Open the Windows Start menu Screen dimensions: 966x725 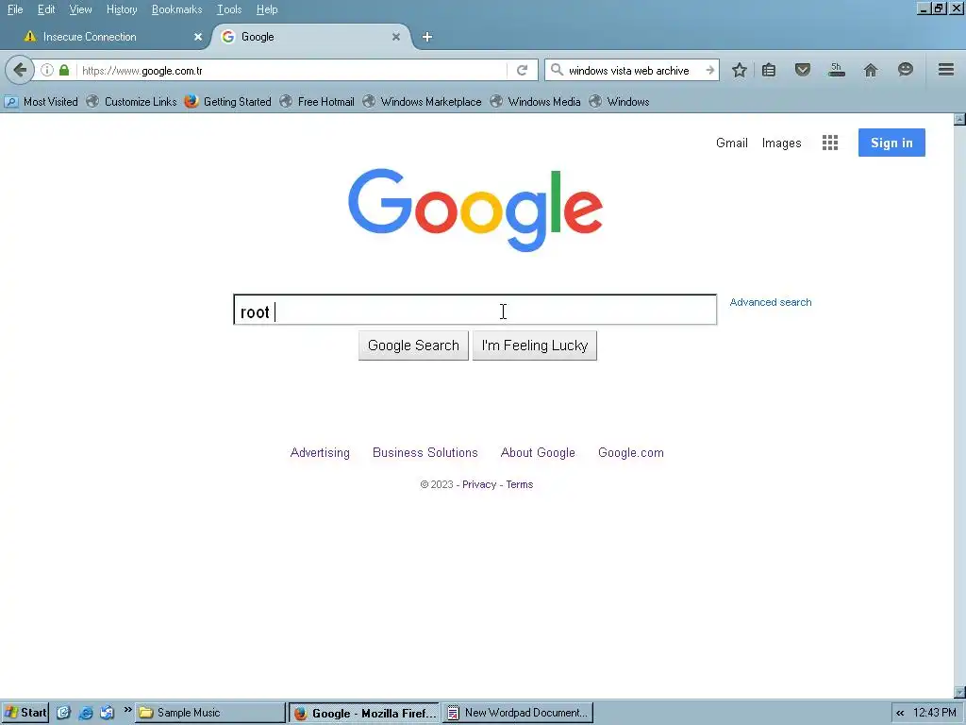[x=25, y=713]
